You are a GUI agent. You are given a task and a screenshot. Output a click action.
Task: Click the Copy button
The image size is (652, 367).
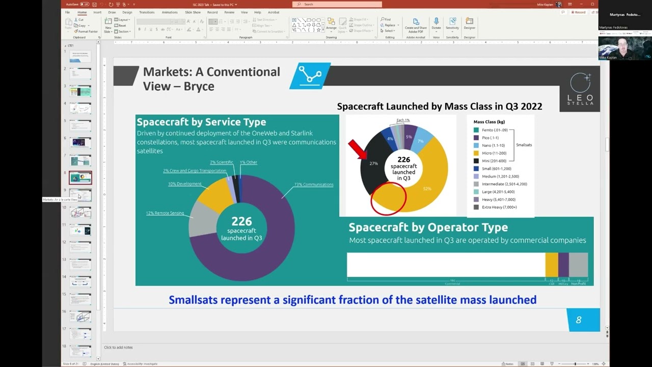pos(80,25)
